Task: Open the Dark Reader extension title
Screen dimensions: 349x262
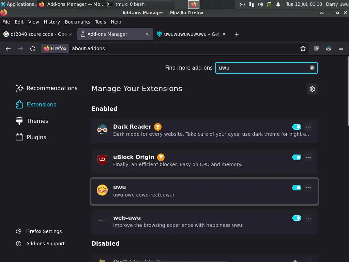Action: point(132,127)
